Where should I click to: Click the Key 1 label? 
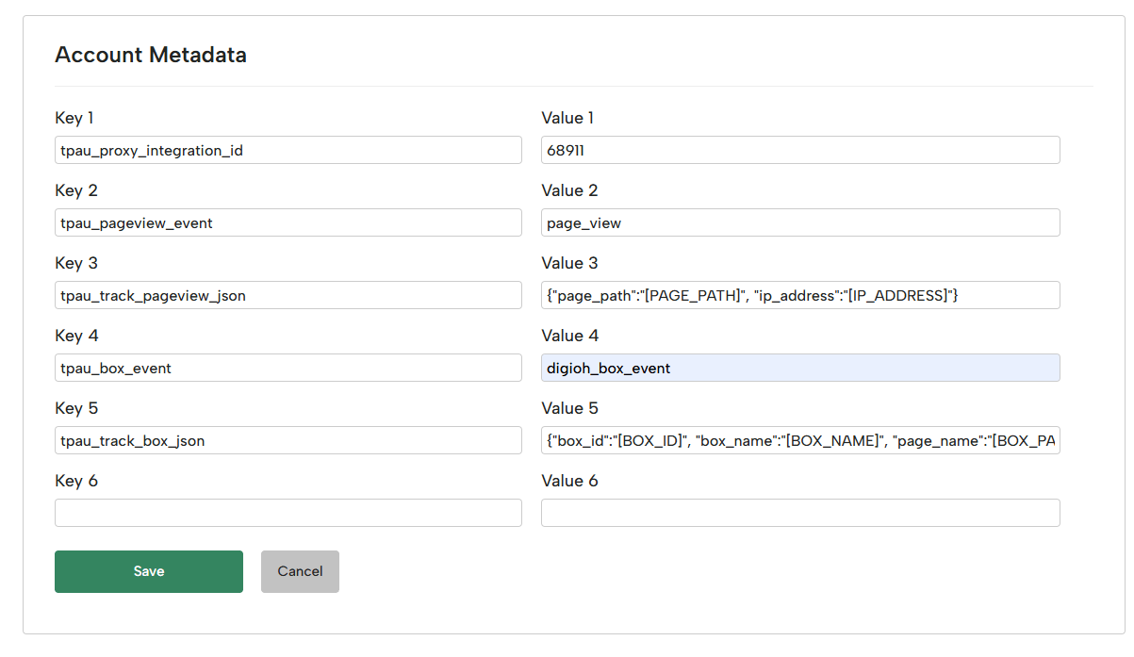tap(74, 118)
